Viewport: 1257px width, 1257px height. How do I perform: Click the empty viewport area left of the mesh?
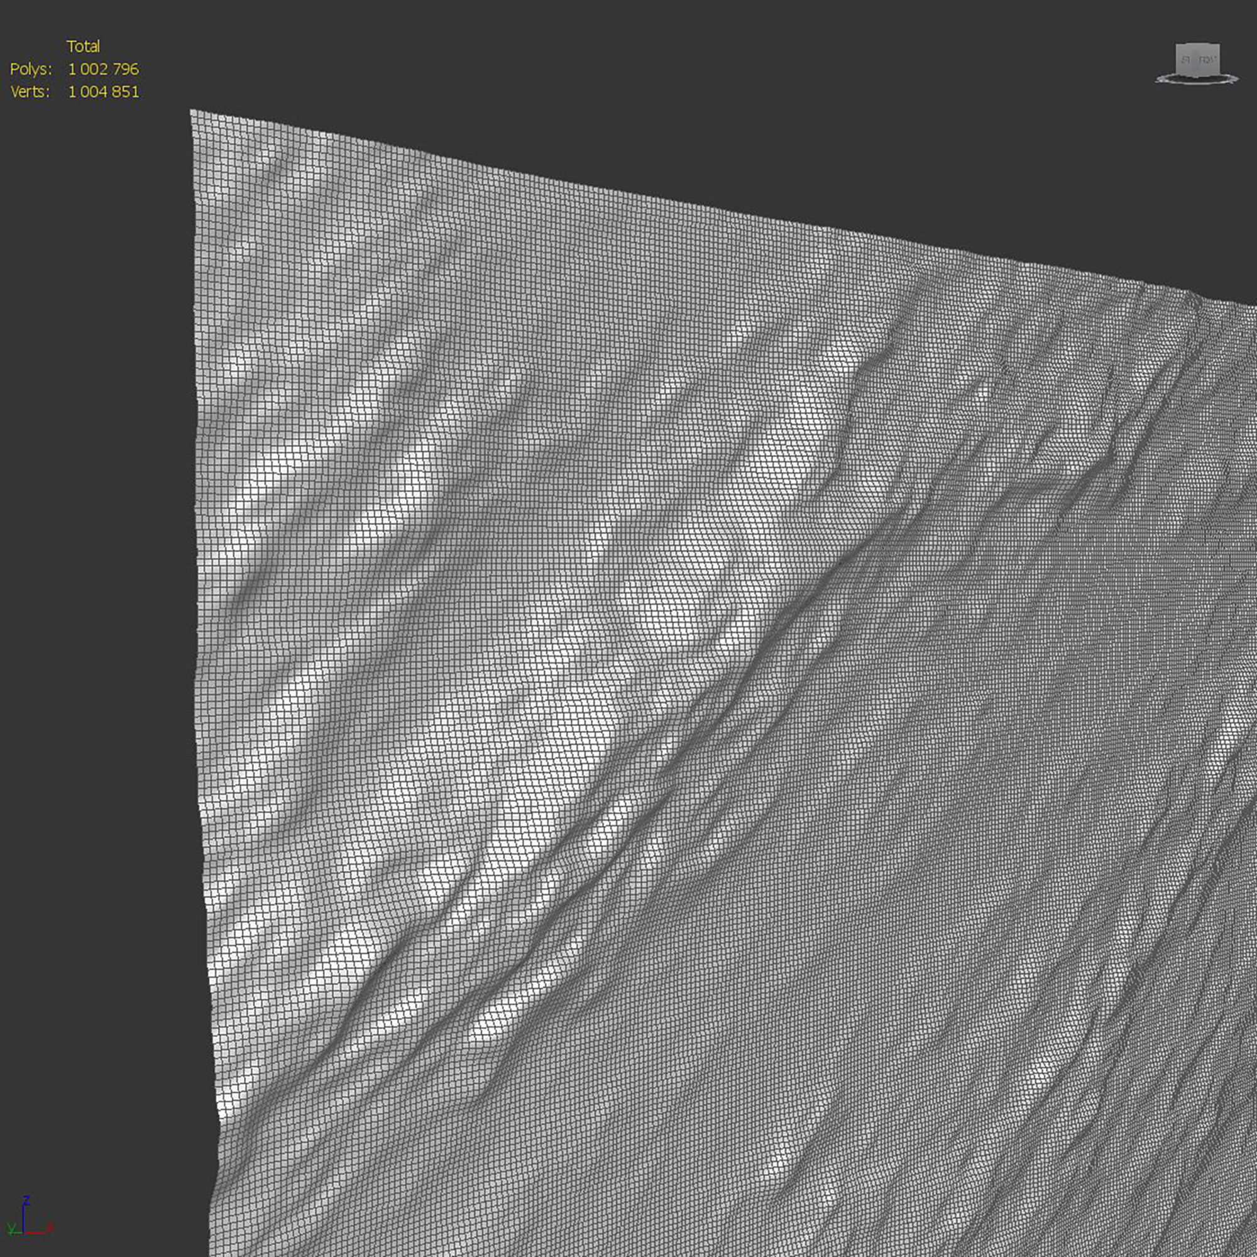click(x=97, y=650)
